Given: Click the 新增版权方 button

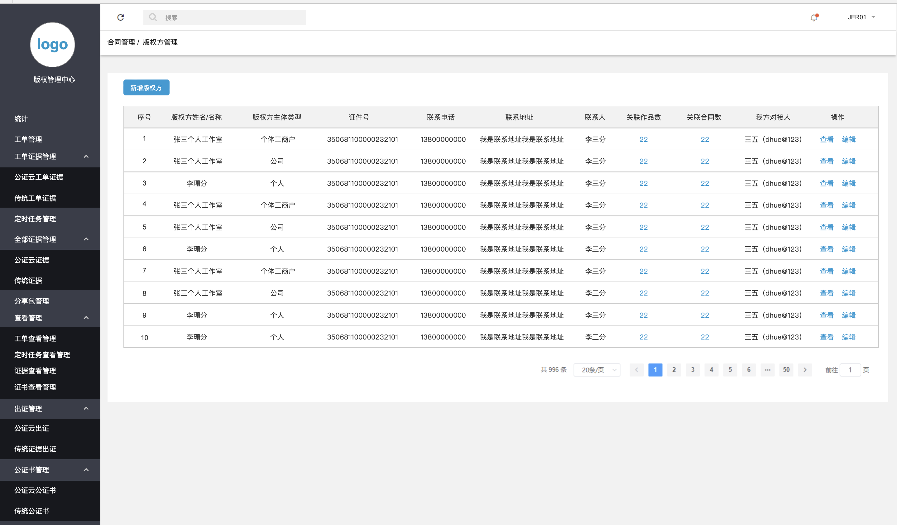Looking at the screenshot, I should 146,88.
